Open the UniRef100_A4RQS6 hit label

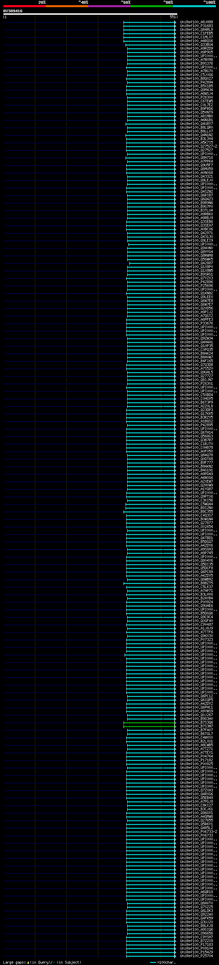pyautogui.click(x=196, y=41)
